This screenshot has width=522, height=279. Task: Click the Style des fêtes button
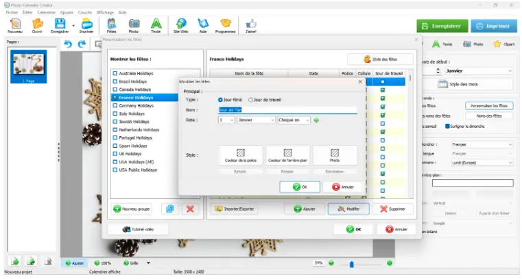pyautogui.click(x=380, y=59)
